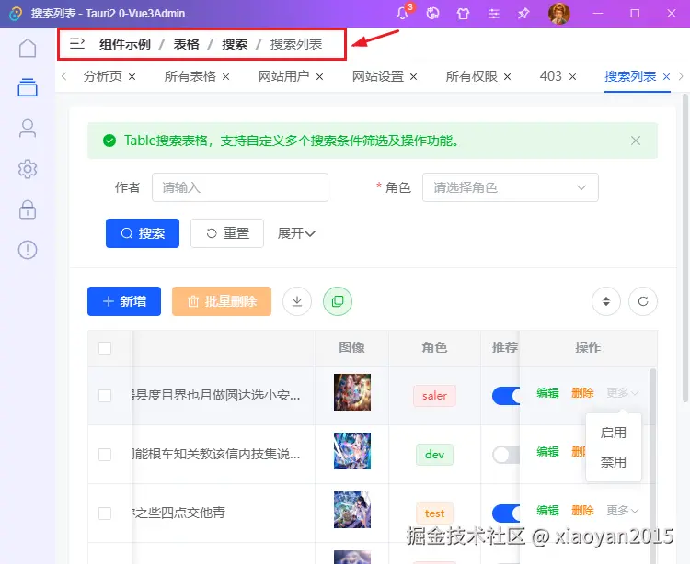690x564 pixels.
Task: Toggle sidebar collapse icon beside breadcrumb
Action: (77, 43)
